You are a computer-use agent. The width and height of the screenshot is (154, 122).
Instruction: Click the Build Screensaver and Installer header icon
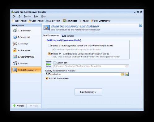47,28
